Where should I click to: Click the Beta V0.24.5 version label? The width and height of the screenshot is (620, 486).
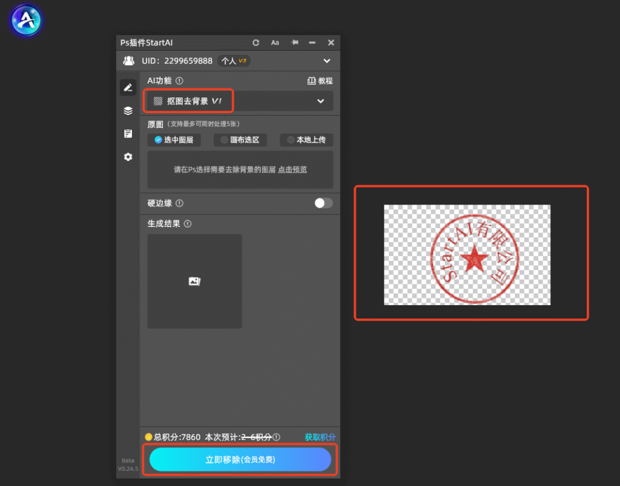[128, 465]
